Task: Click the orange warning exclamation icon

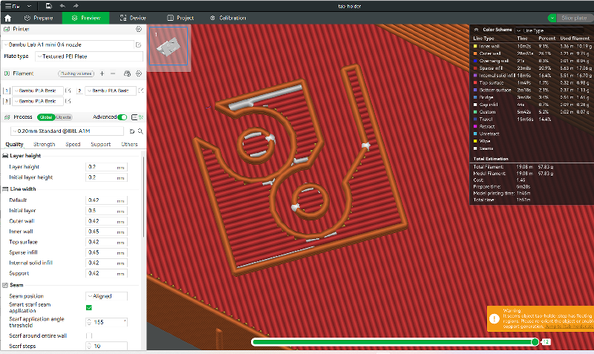Action: (x=495, y=318)
